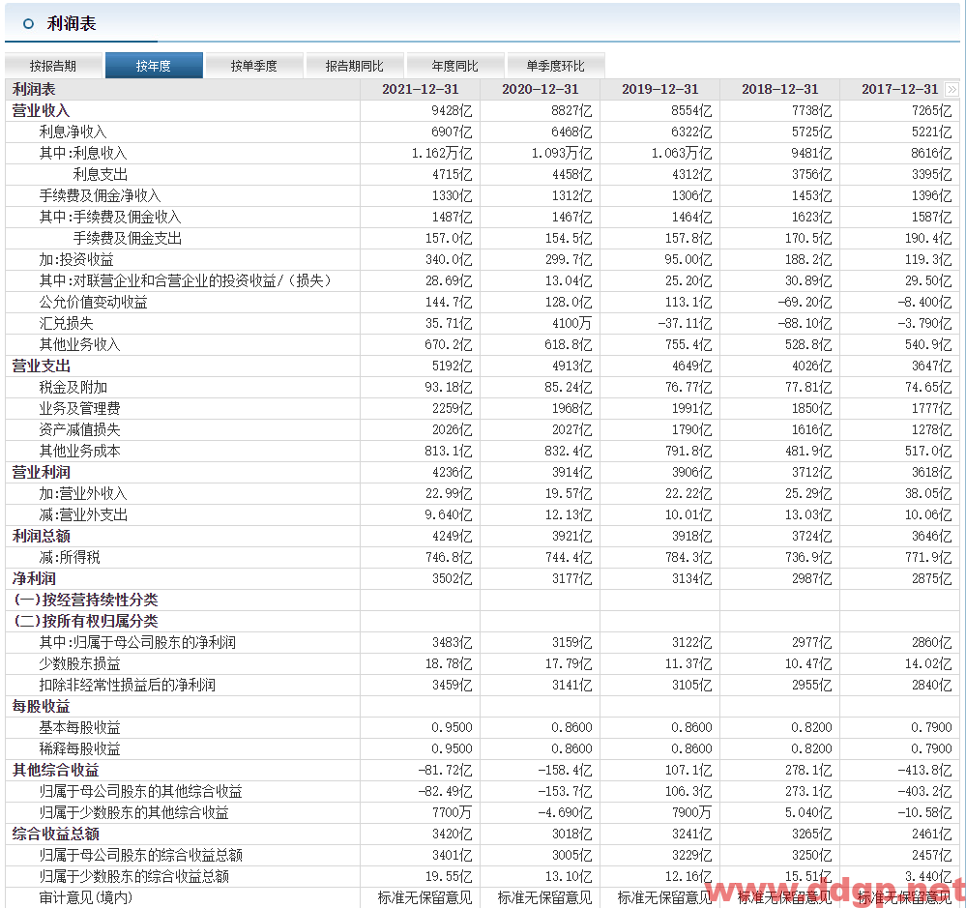Image resolution: width=966 pixels, height=908 pixels.
Task: Click the 2021-12-31 column header
Action: [421, 89]
